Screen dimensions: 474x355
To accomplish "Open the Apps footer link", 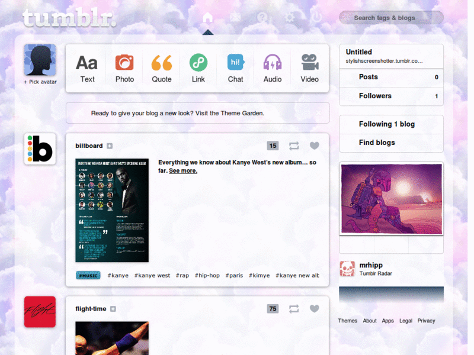I will (x=388, y=321).
